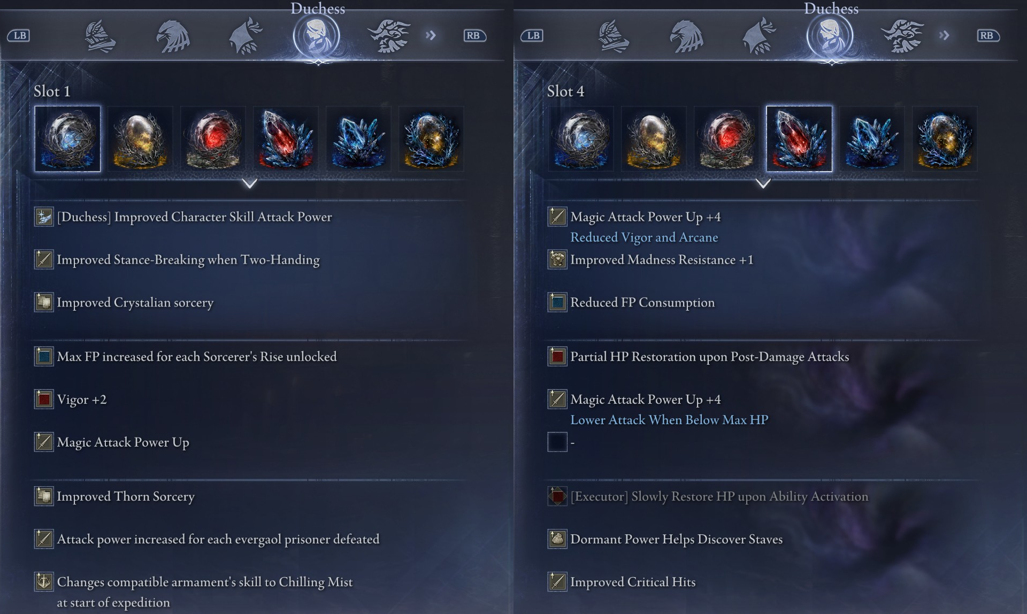Choose the gold crystal-wreathed relic in Slot 4
The width and height of the screenshot is (1027, 614).
coord(945,139)
